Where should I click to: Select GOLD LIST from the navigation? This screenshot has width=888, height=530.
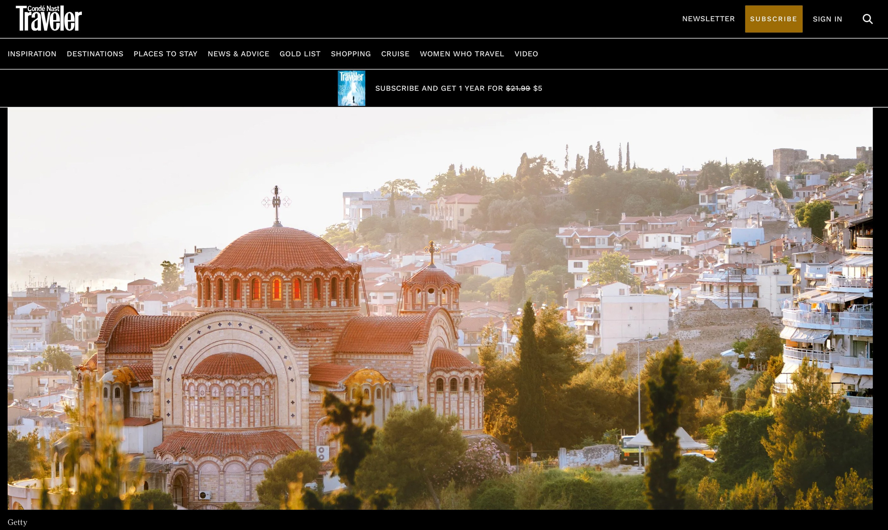point(300,53)
